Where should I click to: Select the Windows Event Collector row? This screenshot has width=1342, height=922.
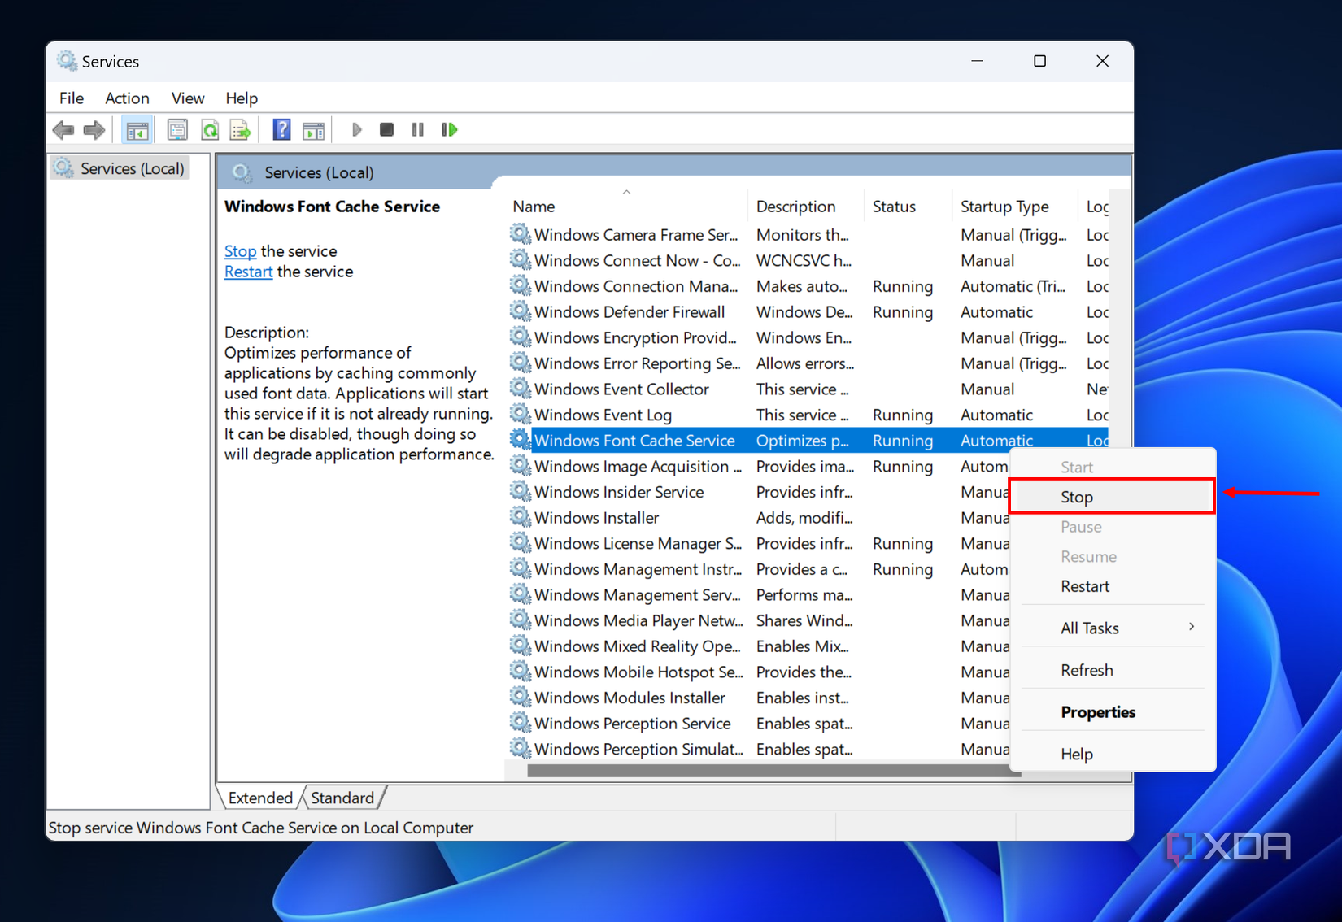(x=808, y=389)
